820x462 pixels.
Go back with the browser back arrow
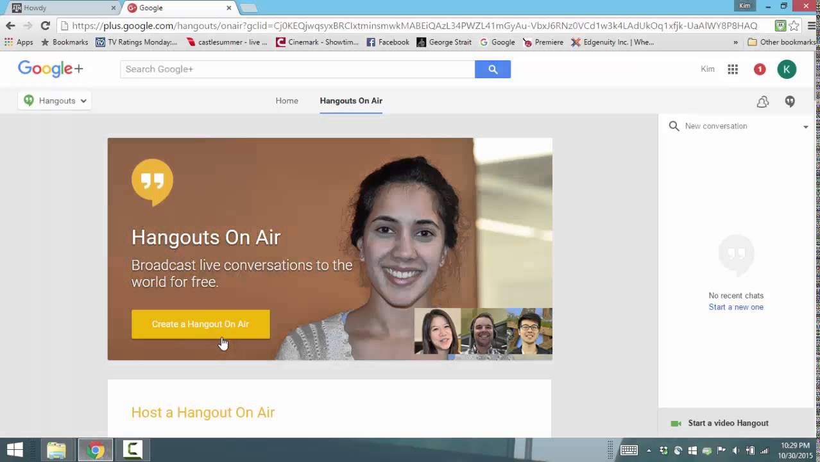[10, 26]
